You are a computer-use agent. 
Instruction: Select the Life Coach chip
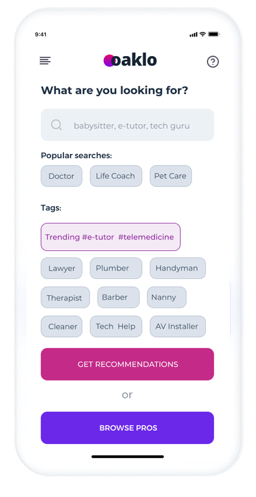pos(116,176)
